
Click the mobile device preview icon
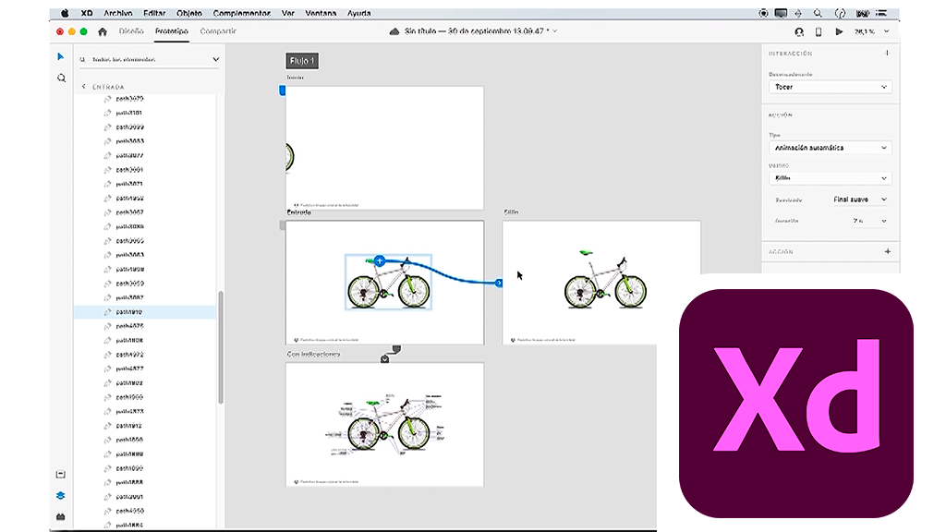point(819,31)
